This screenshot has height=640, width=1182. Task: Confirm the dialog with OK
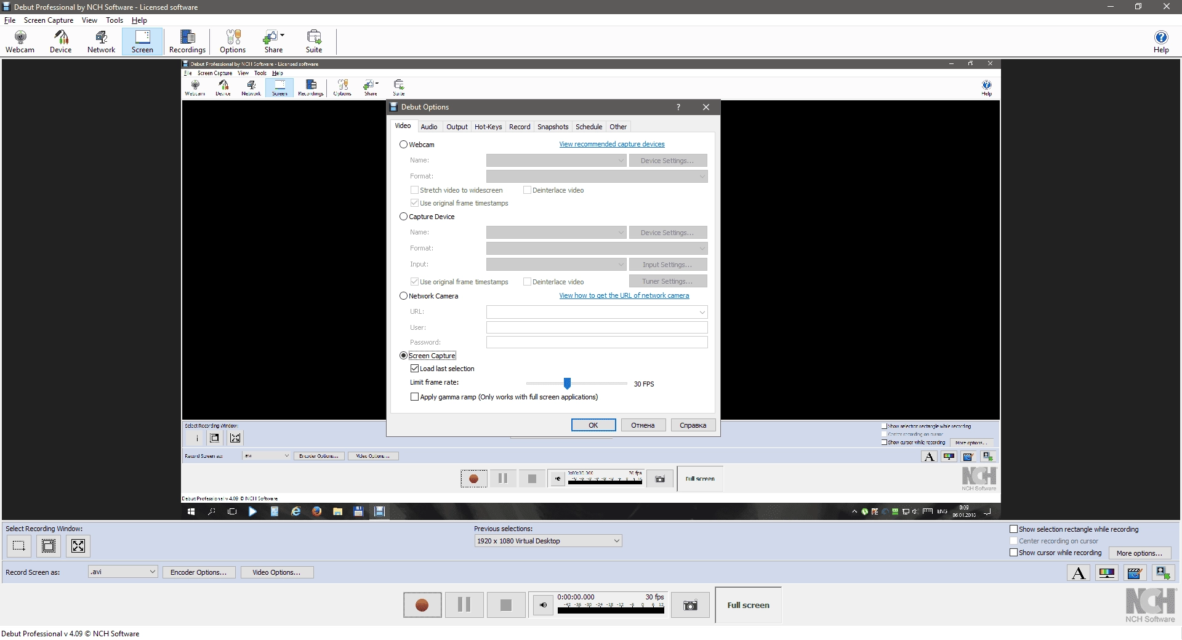[x=593, y=425]
